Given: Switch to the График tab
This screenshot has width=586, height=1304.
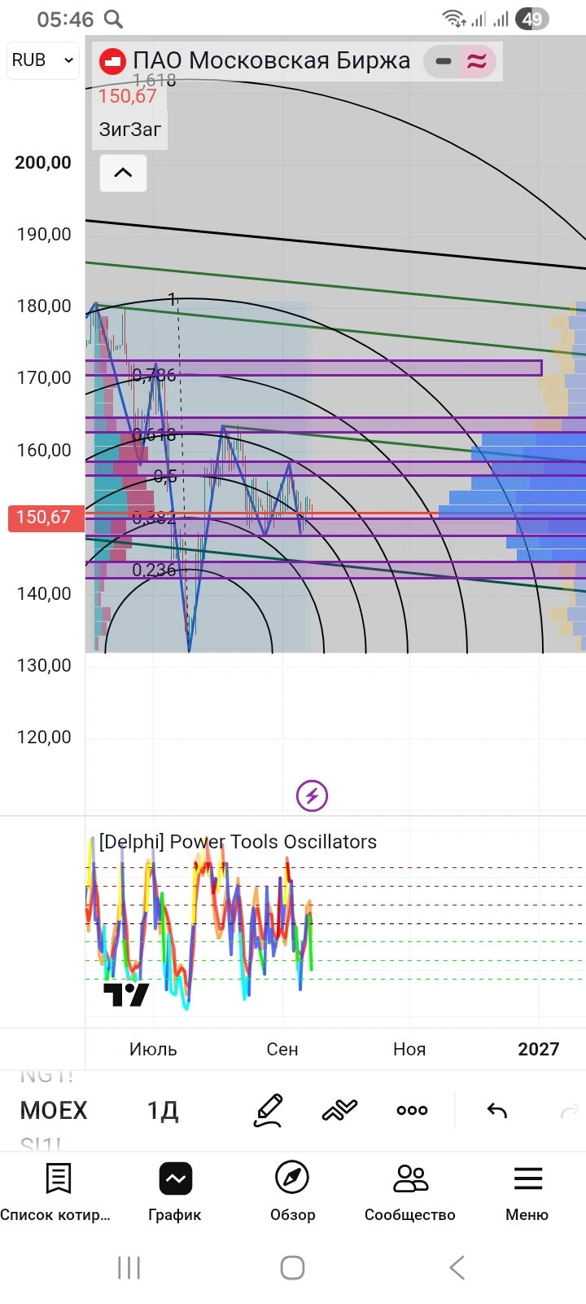Looking at the screenshot, I should [x=175, y=1193].
